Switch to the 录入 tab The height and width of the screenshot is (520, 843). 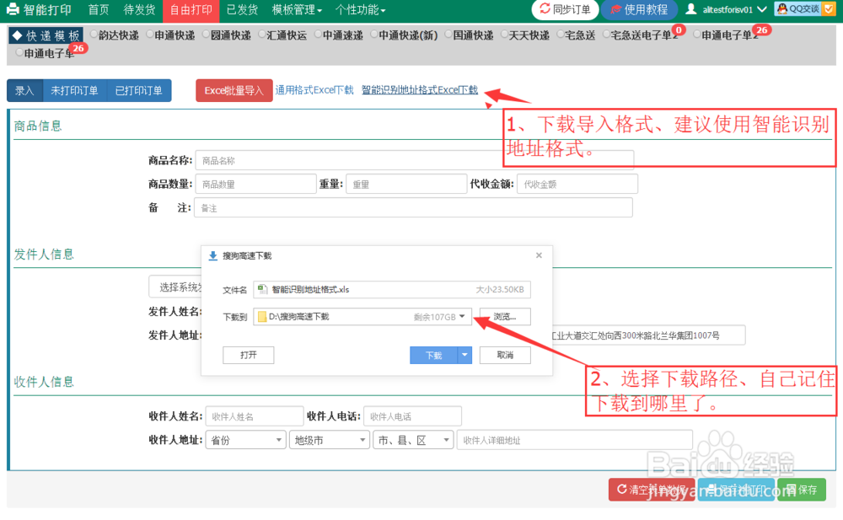pyautogui.click(x=24, y=90)
